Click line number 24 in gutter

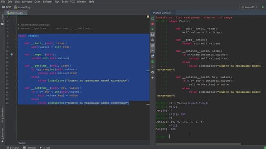coord(7,103)
